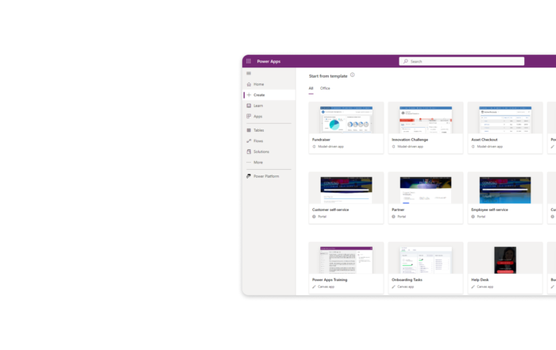Click Canvas app label under Help Desk

pos(485,287)
